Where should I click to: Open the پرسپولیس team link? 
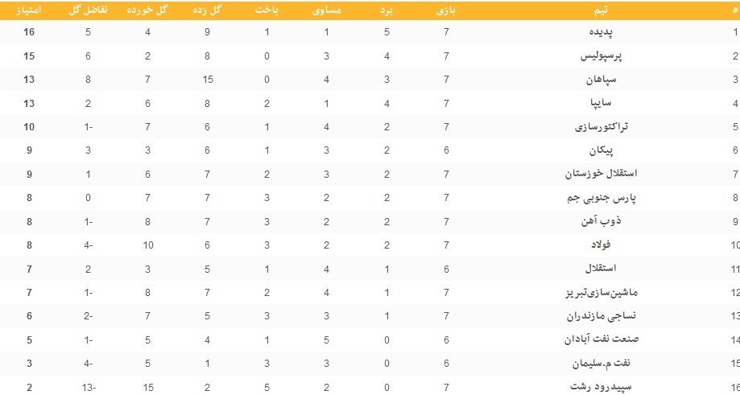point(602,56)
